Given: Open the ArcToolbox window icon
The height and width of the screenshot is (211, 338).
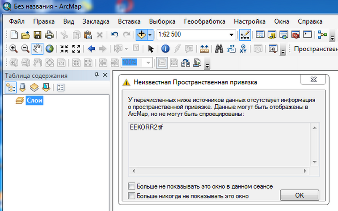Looking at the screenshot, I should pyautogui.click(x=295, y=34).
